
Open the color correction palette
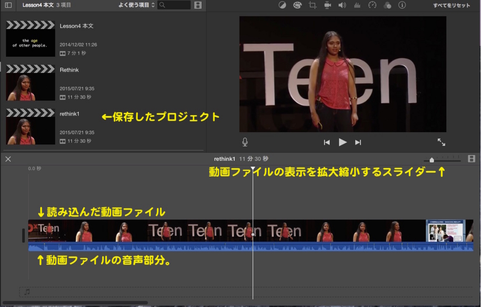pyautogui.click(x=297, y=5)
